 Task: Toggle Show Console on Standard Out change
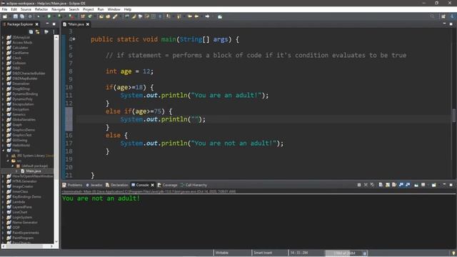401,185
